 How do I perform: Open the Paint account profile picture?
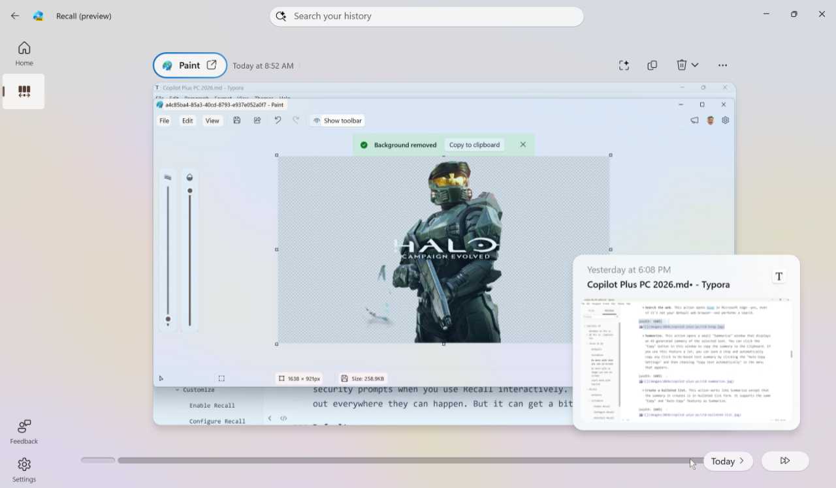[x=711, y=121]
